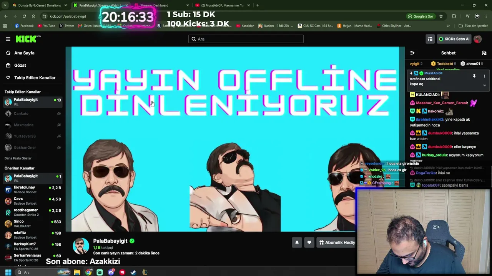Click the offline stream video area

[x=235, y=139]
